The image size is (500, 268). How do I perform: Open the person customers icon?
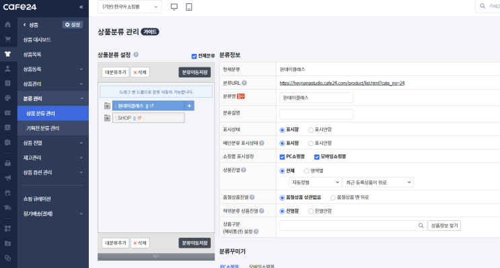pyautogui.click(x=7, y=69)
